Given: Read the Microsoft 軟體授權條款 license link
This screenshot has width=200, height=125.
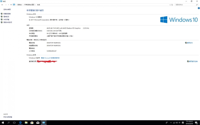Looking at the screenshot, I should pyautogui.click(x=50, y=58).
